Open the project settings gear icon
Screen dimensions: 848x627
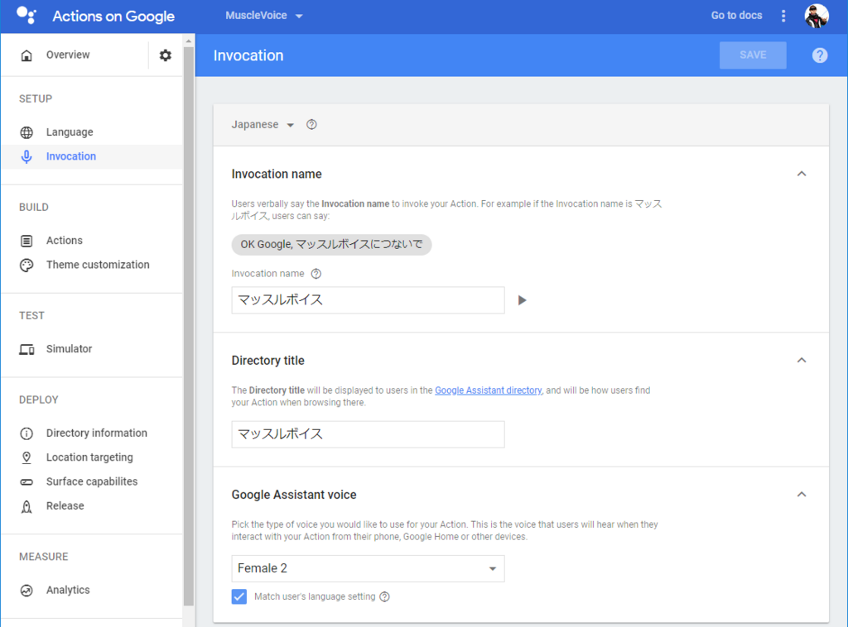click(166, 55)
